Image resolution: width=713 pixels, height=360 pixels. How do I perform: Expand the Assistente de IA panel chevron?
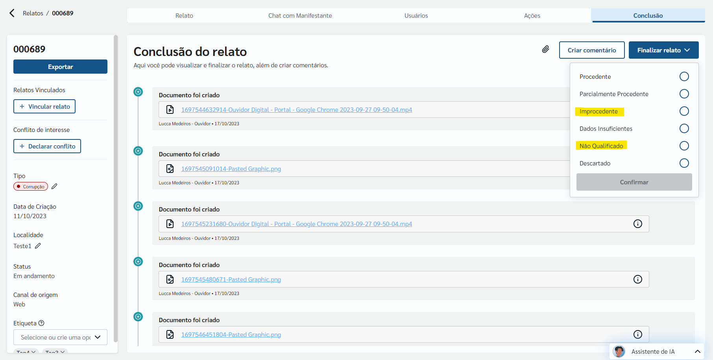point(697,351)
